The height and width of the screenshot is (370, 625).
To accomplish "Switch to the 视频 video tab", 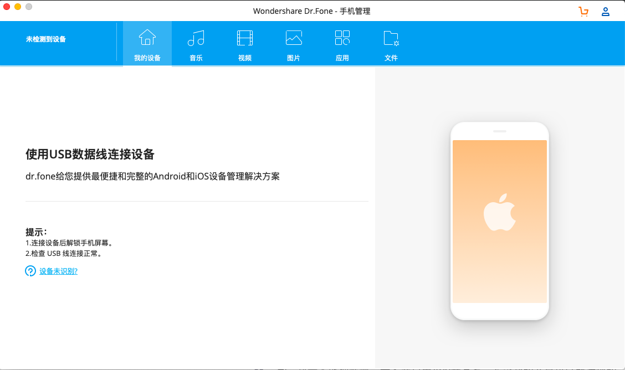I will [x=245, y=44].
